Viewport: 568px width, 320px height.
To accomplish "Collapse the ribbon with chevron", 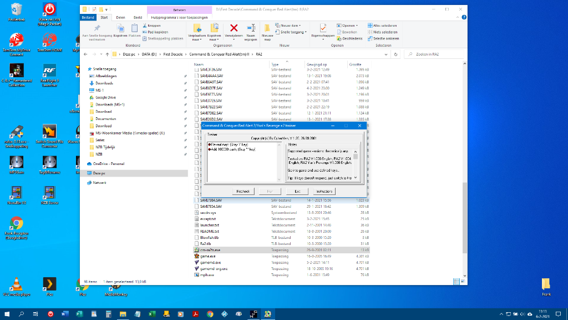I will tap(458, 17).
